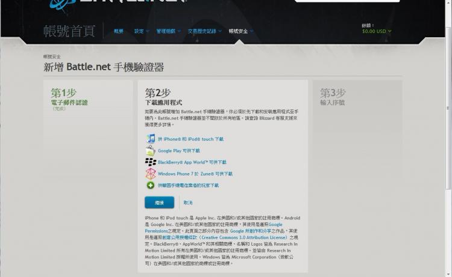The image size is (452, 277).
Task: Click the 輸入序號 step label
Action: (x=332, y=103)
